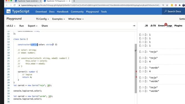Viewport: 185px width, 104px height.
Task: Switch to the TypeScript: Typed JavaScript tab
Action: pos(28,1)
